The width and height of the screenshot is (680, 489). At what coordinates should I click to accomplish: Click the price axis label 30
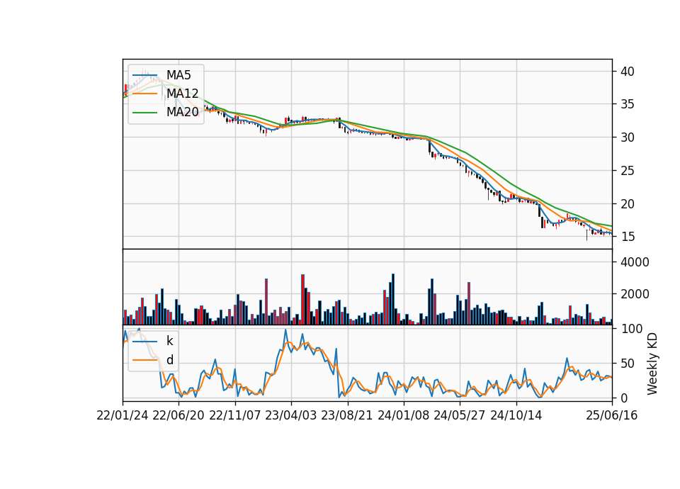tap(627, 137)
